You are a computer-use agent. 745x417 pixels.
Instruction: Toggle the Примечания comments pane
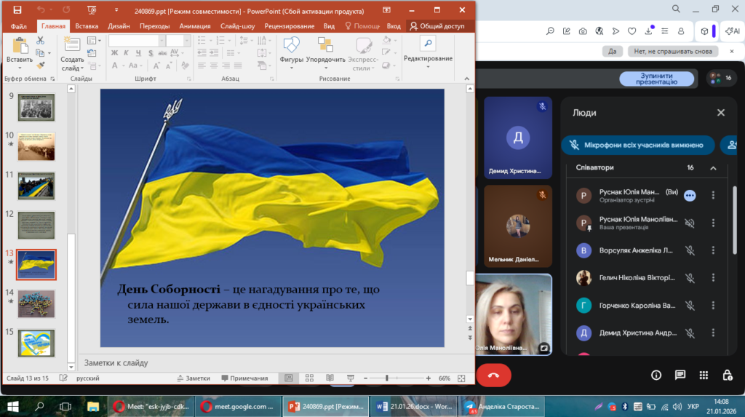(x=244, y=378)
